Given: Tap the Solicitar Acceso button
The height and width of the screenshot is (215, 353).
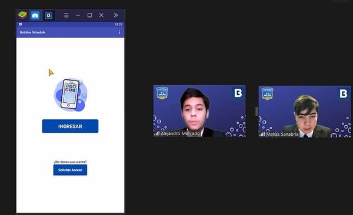Looking at the screenshot, I should pos(70,170).
